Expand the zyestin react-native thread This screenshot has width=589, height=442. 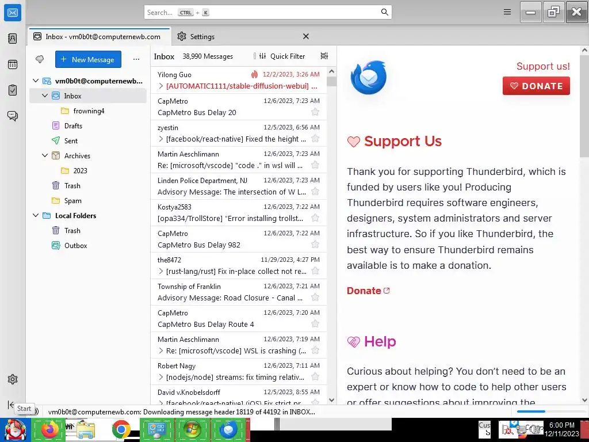coord(161,139)
